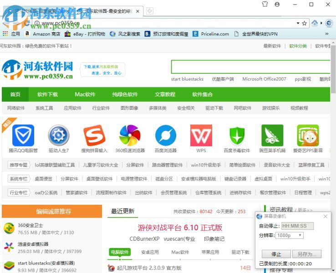Open a new browser tab
The height and width of the screenshot is (273, 336).
point(150,11)
